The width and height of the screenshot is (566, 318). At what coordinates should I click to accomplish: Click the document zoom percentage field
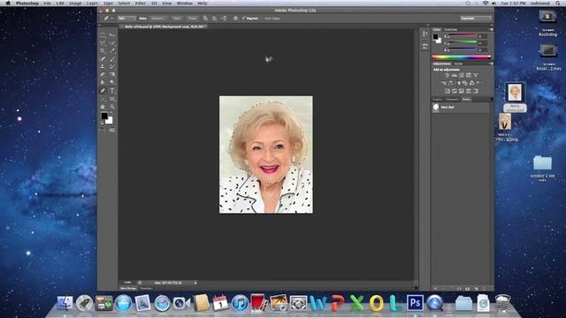(x=127, y=283)
